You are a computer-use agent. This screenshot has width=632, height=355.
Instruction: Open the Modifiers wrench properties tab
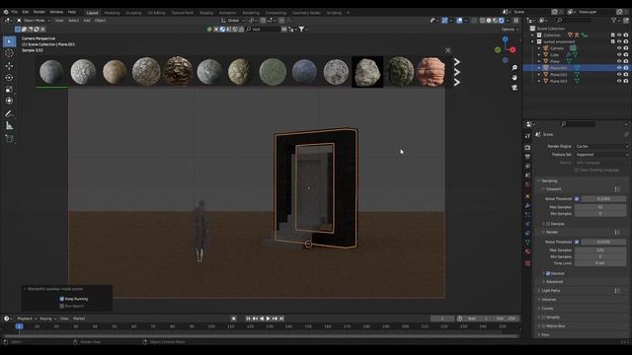coord(527,206)
